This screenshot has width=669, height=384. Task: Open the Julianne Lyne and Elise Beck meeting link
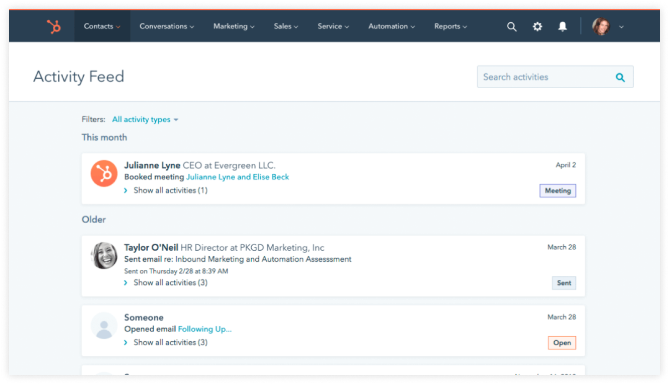click(x=237, y=177)
